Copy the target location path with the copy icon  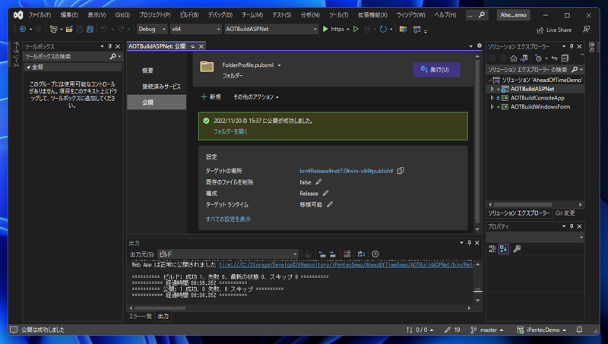401,170
